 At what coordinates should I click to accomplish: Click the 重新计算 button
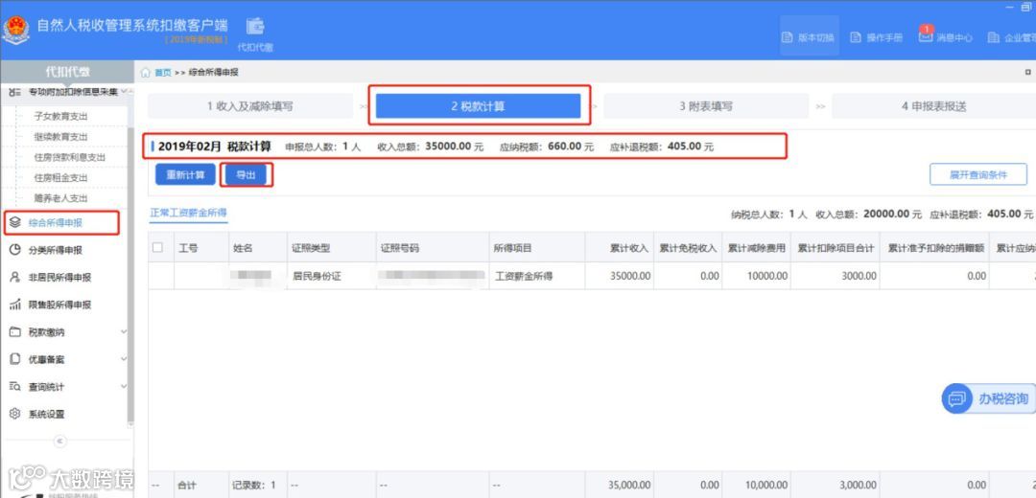coord(185,175)
